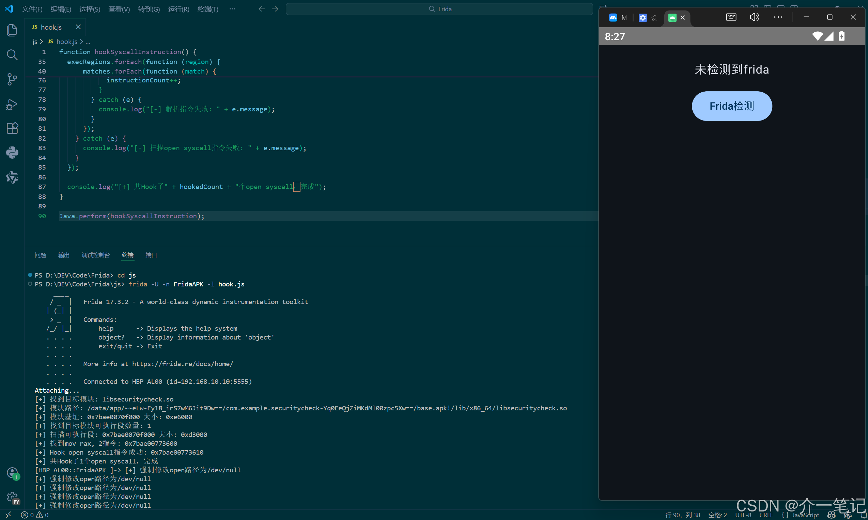The height and width of the screenshot is (520, 868).
Task: Open Source Control view icon
Action: [x=12, y=79]
